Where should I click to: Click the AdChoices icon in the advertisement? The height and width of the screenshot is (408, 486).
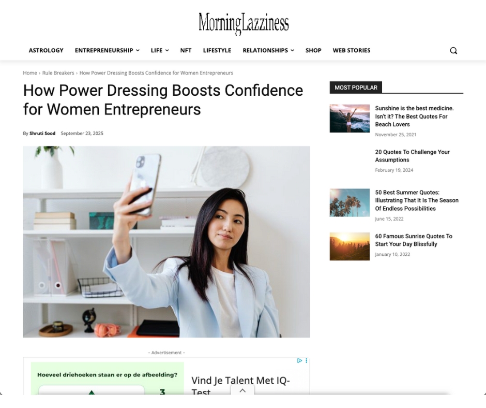click(x=300, y=361)
